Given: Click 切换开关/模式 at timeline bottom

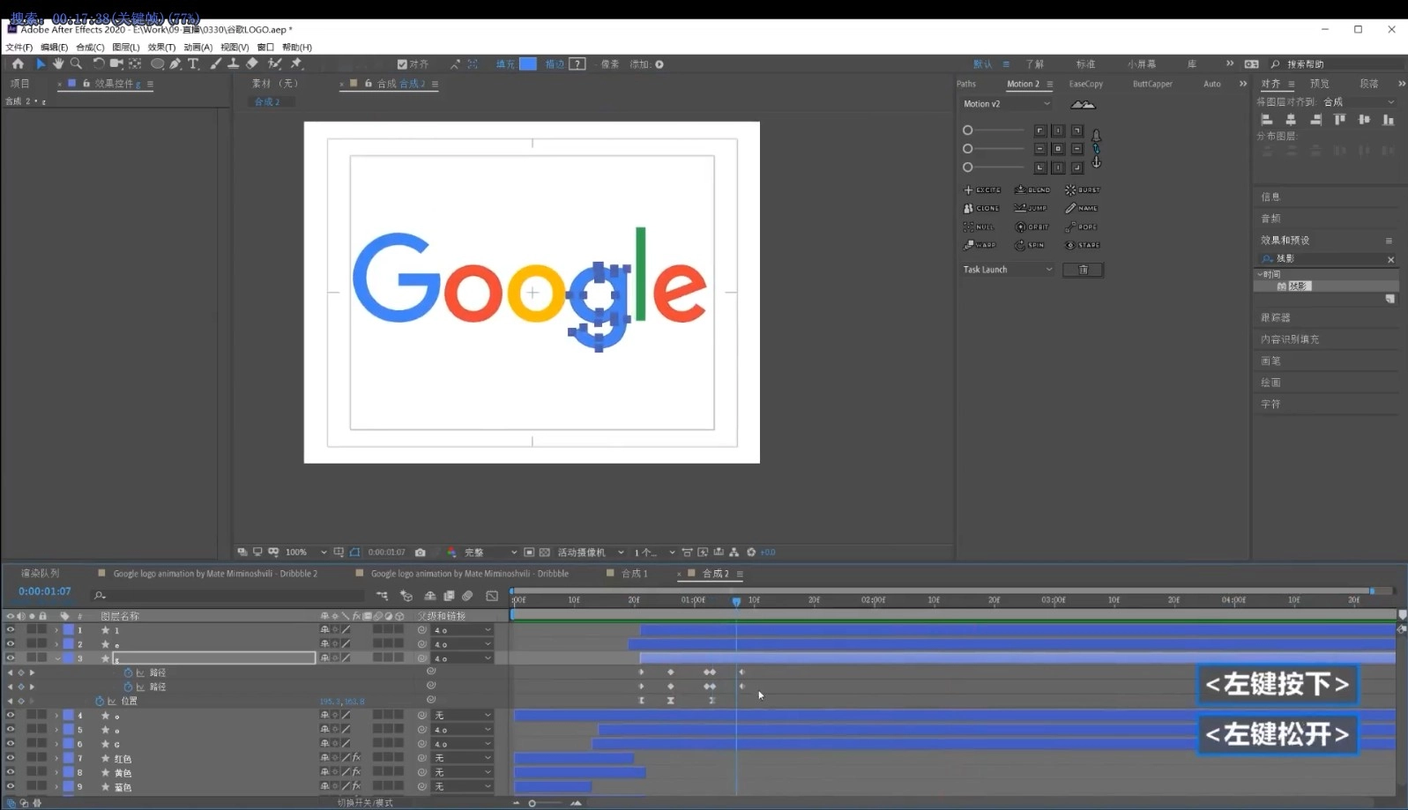Looking at the screenshot, I should tap(365, 803).
